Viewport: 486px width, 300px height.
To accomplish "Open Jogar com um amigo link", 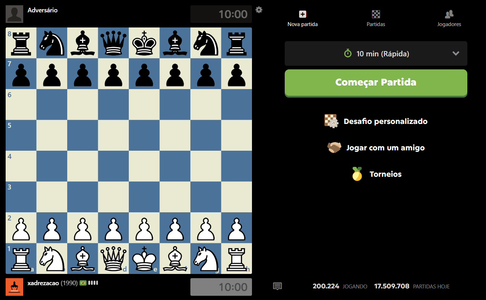I will click(385, 148).
